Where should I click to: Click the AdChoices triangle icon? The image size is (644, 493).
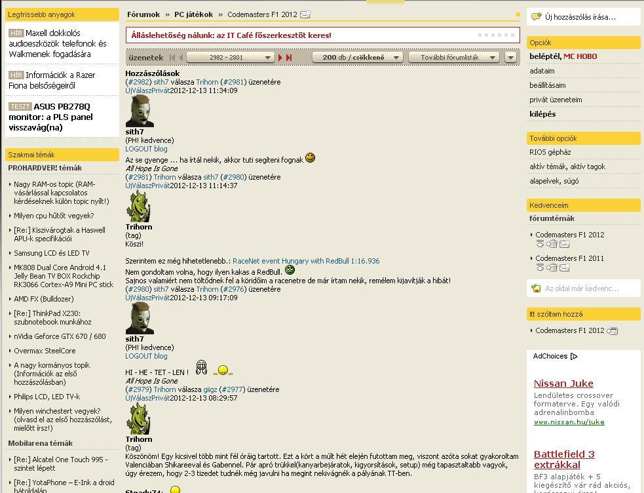click(574, 356)
